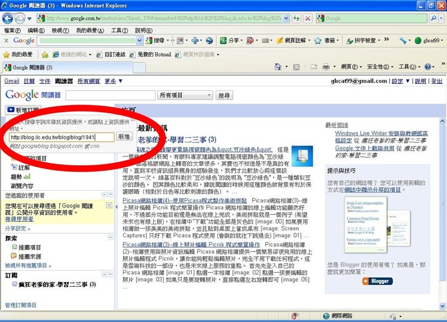Open 推薦項目 recommended items

click(x=26, y=247)
